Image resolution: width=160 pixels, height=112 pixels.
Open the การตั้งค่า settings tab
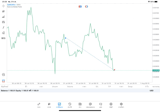(x=121, y=105)
